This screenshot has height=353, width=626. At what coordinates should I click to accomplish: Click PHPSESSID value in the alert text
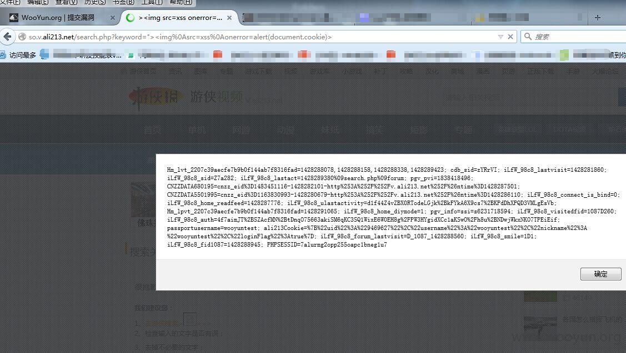pyautogui.click(x=344, y=244)
